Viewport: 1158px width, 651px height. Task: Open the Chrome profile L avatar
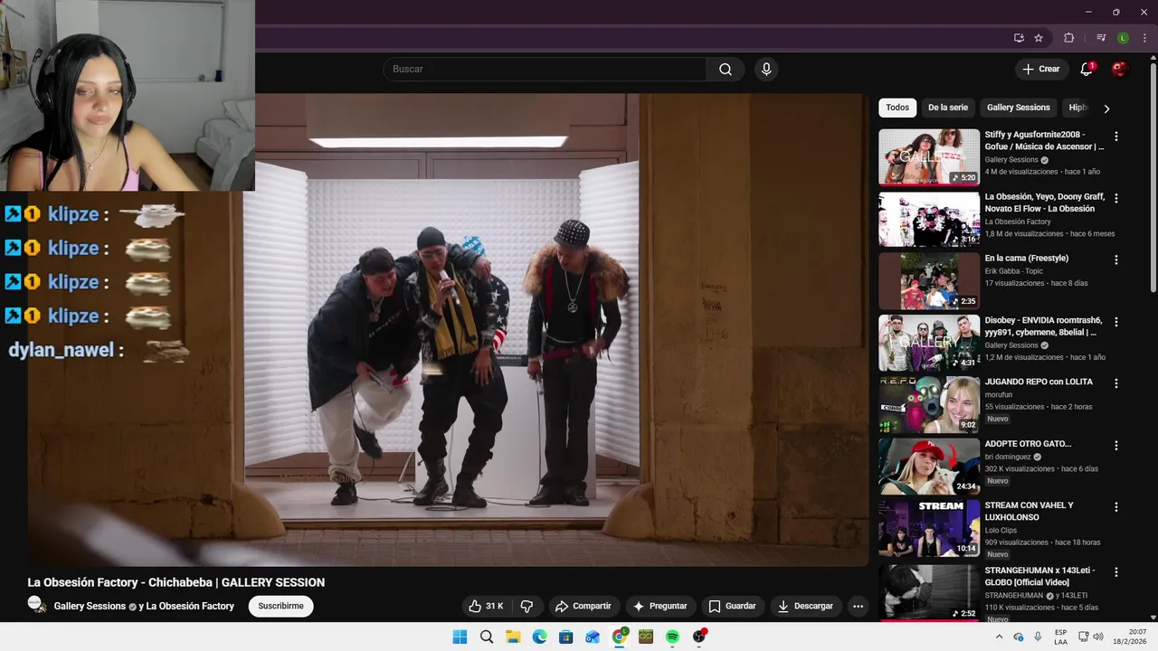coord(1123,38)
